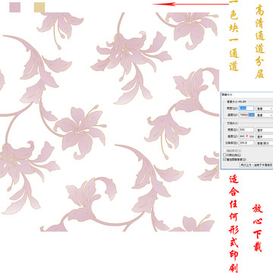Image resolution: width=273 pixels, height=273 pixels.
Task: Open the document width unit dropdown
Action: click(x=265, y=130)
